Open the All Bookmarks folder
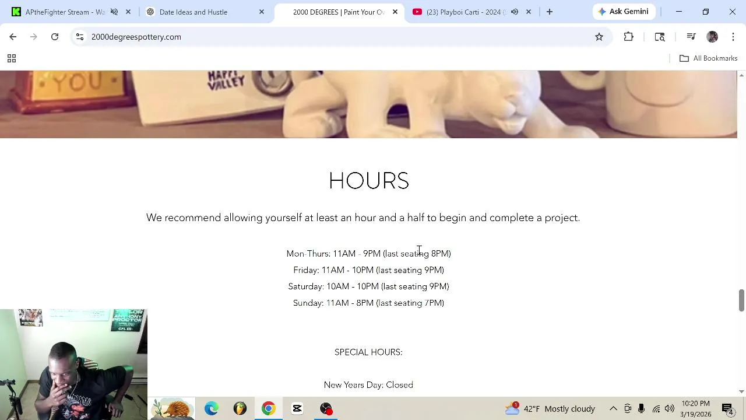The width and height of the screenshot is (746, 420). [708, 58]
